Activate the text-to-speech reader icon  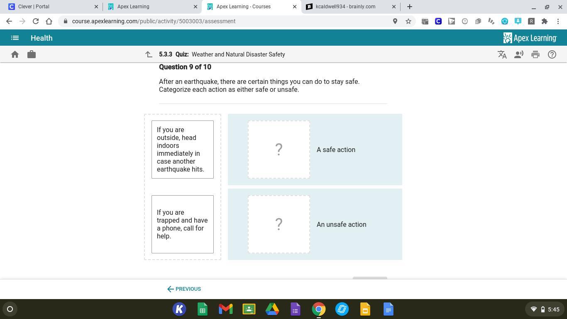[519, 54]
